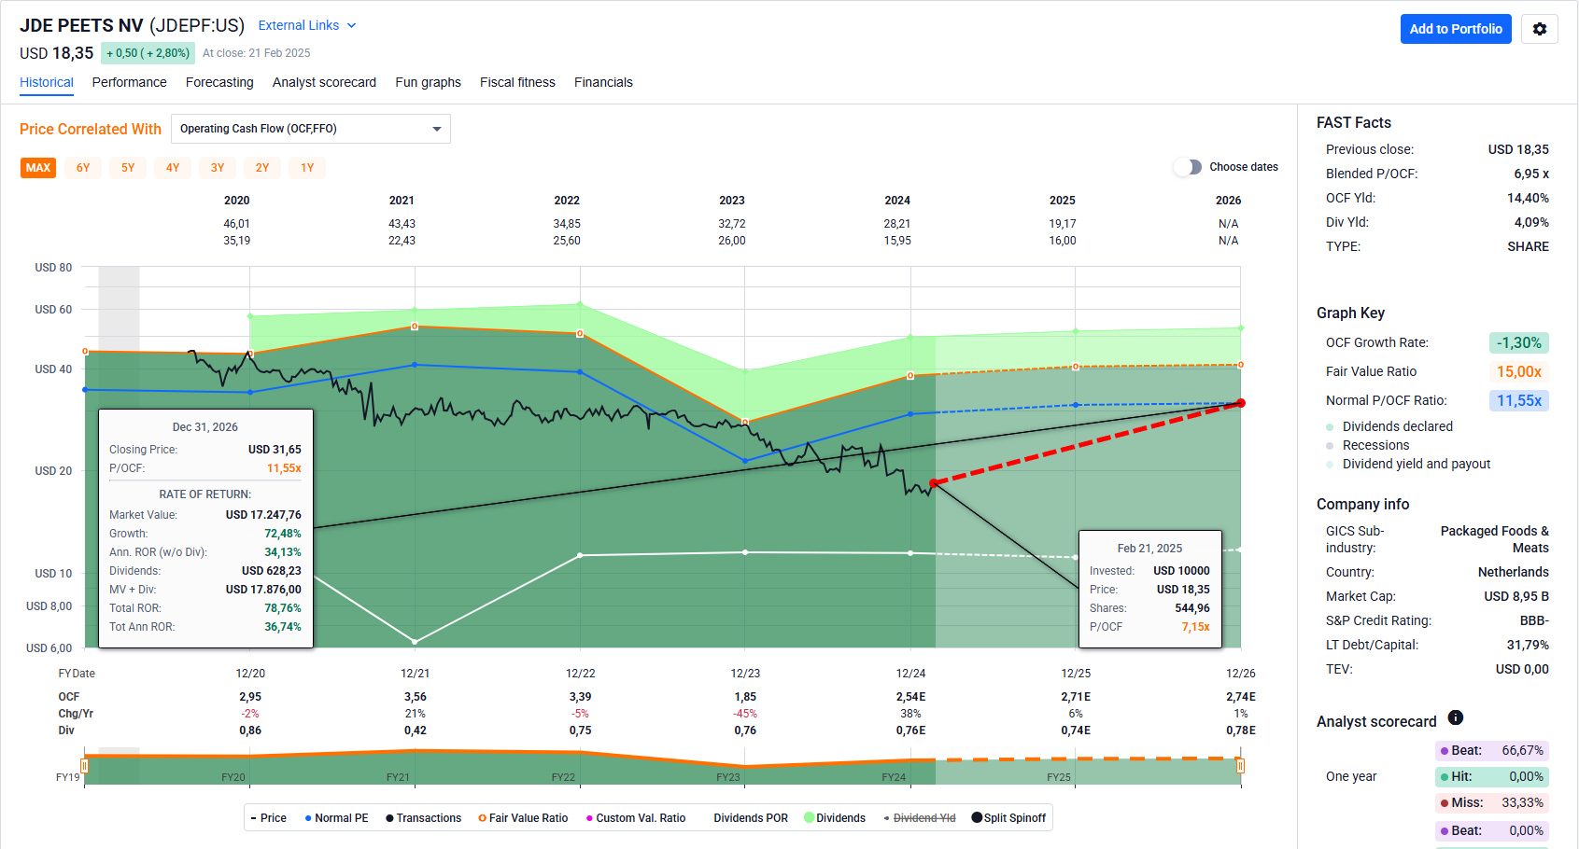Screen dimensions: 1579x849
Task: Toggle Dividend yield and payout option
Action: 1330,464
